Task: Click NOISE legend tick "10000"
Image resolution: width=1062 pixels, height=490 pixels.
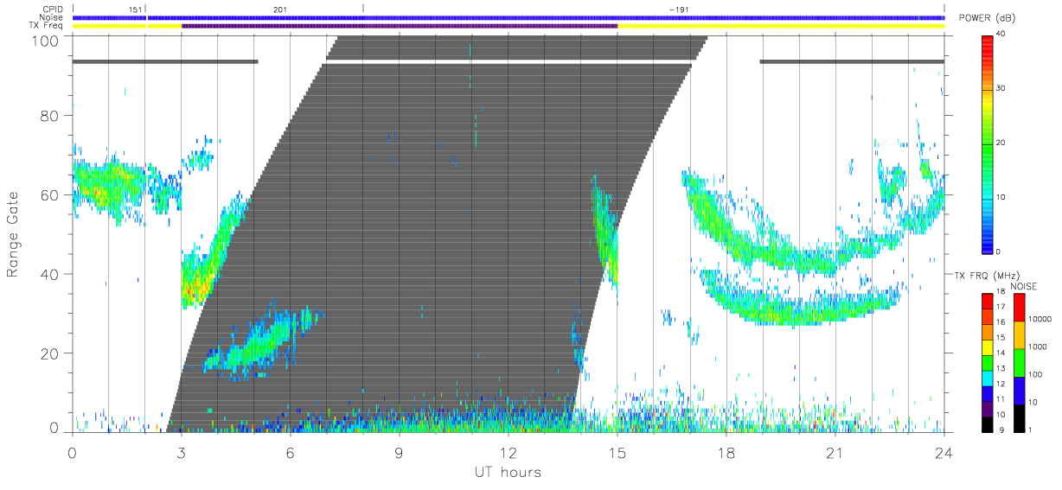Action: click(1040, 320)
